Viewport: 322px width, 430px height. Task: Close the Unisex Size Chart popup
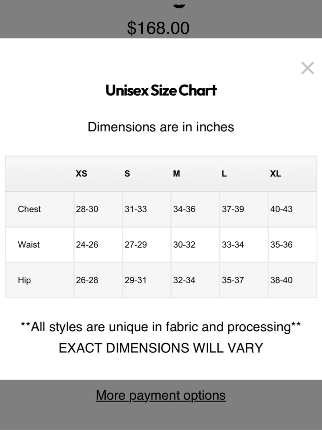click(308, 68)
